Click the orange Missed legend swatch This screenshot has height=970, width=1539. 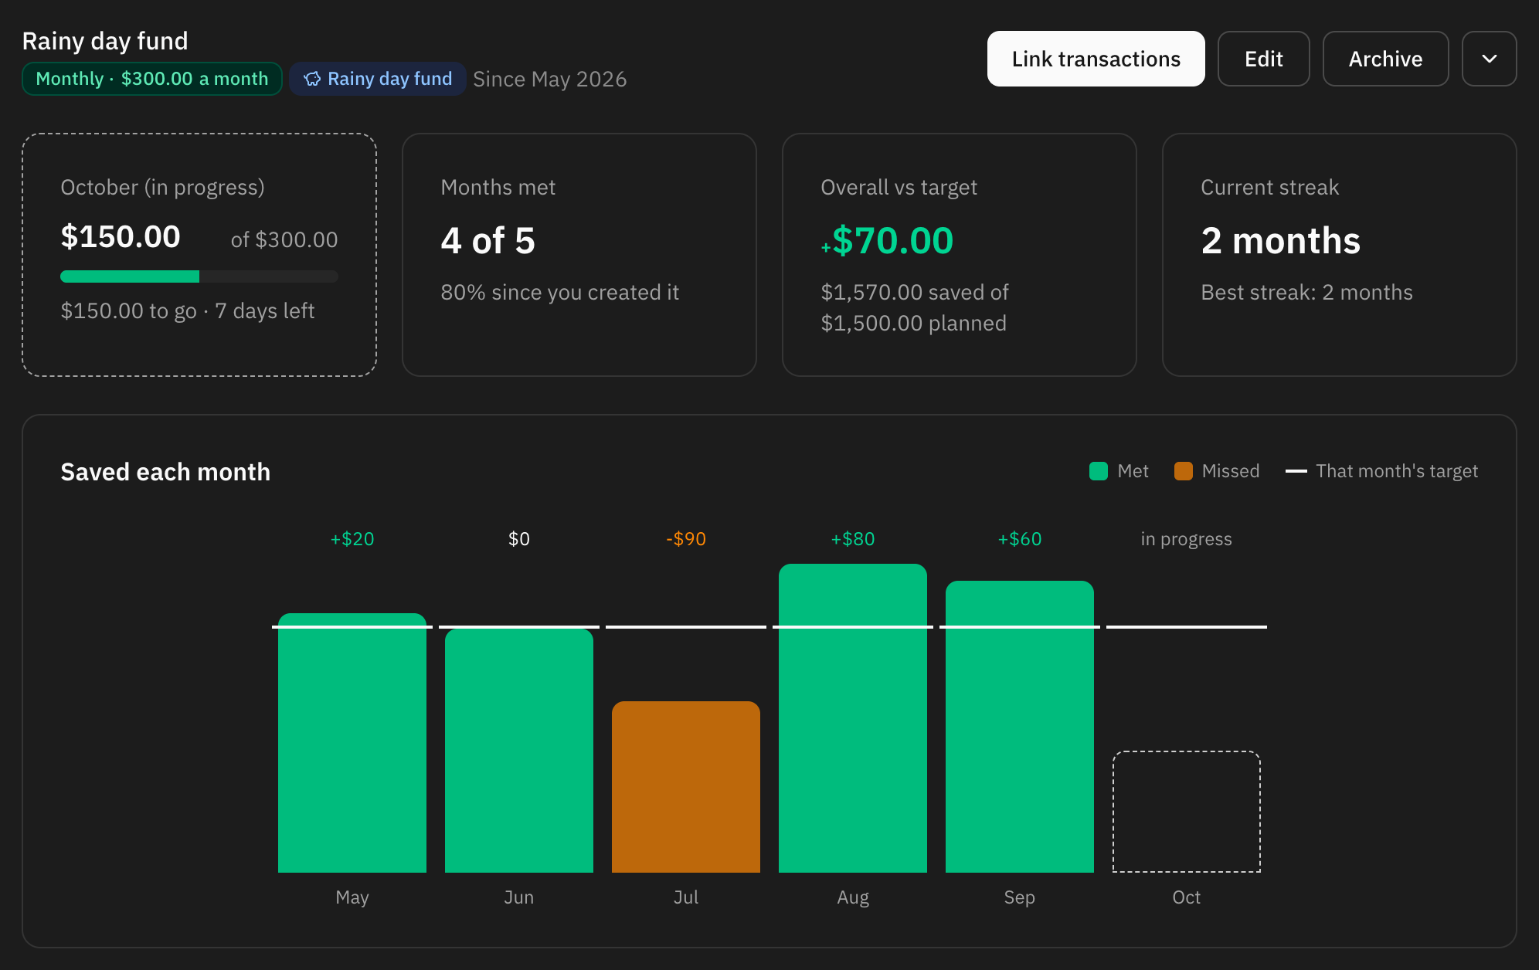point(1184,471)
